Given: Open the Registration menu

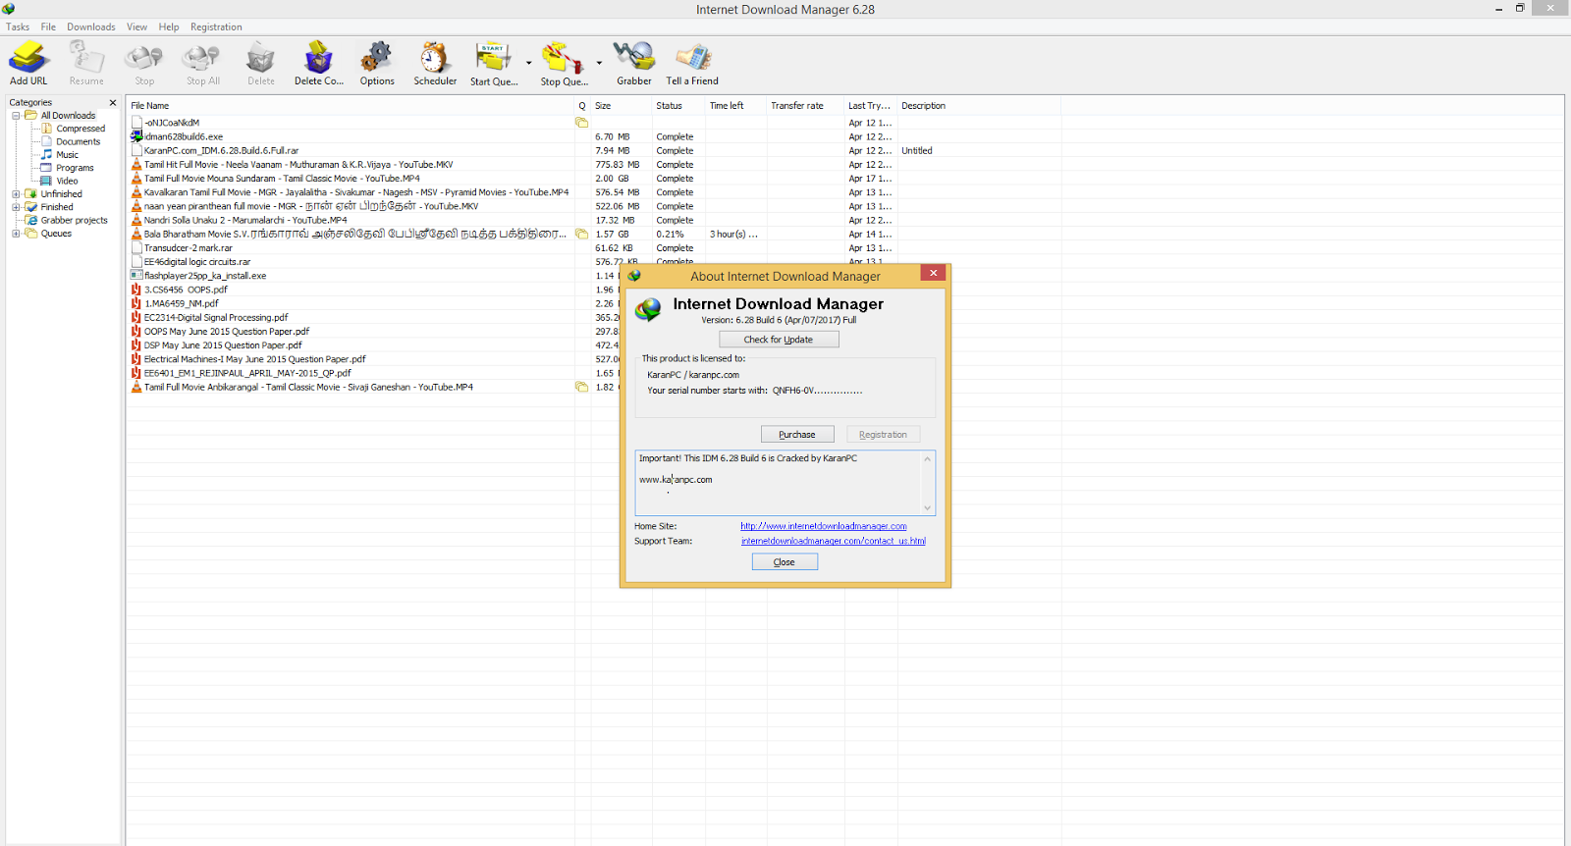Looking at the screenshot, I should pyautogui.click(x=216, y=26).
